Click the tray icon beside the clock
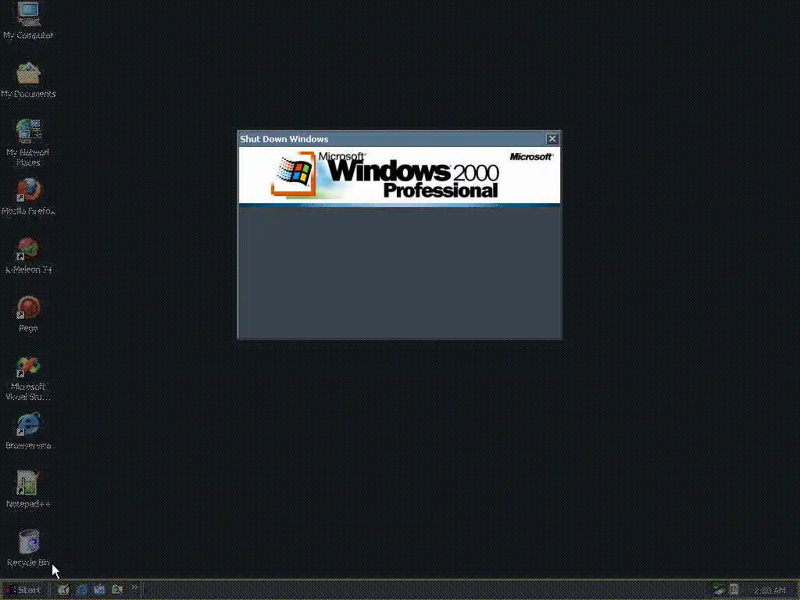The height and width of the screenshot is (600, 800). (x=734, y=590)
